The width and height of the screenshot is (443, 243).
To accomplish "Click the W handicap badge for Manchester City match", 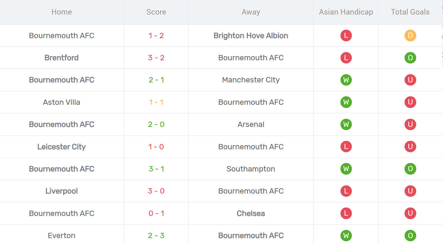I will pos(346,80).
